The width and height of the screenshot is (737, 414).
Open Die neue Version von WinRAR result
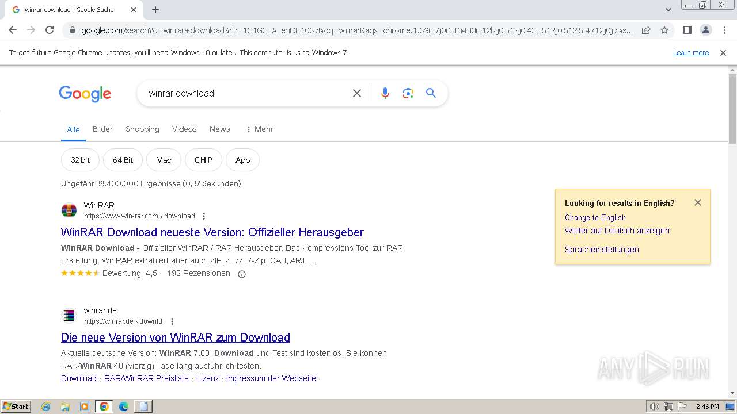click(176, 338)
